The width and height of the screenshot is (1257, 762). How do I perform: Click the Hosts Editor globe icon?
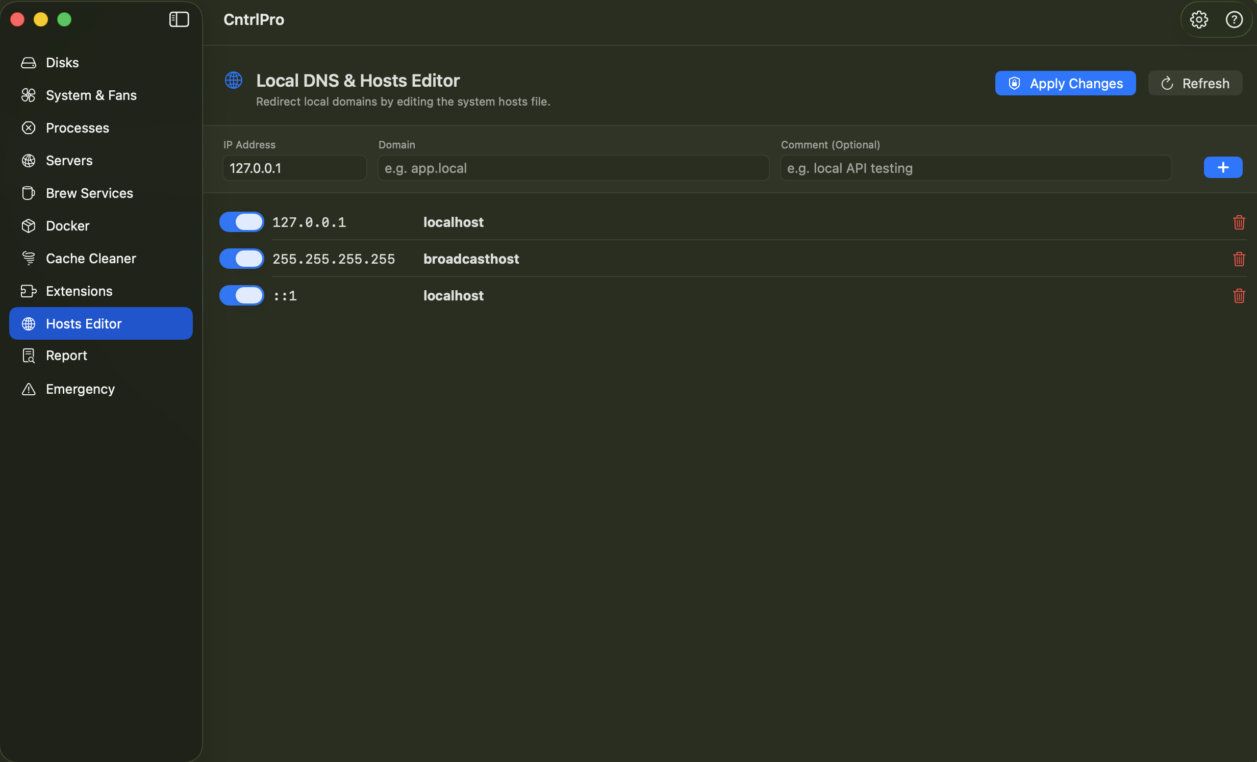[x=29, y=324]
